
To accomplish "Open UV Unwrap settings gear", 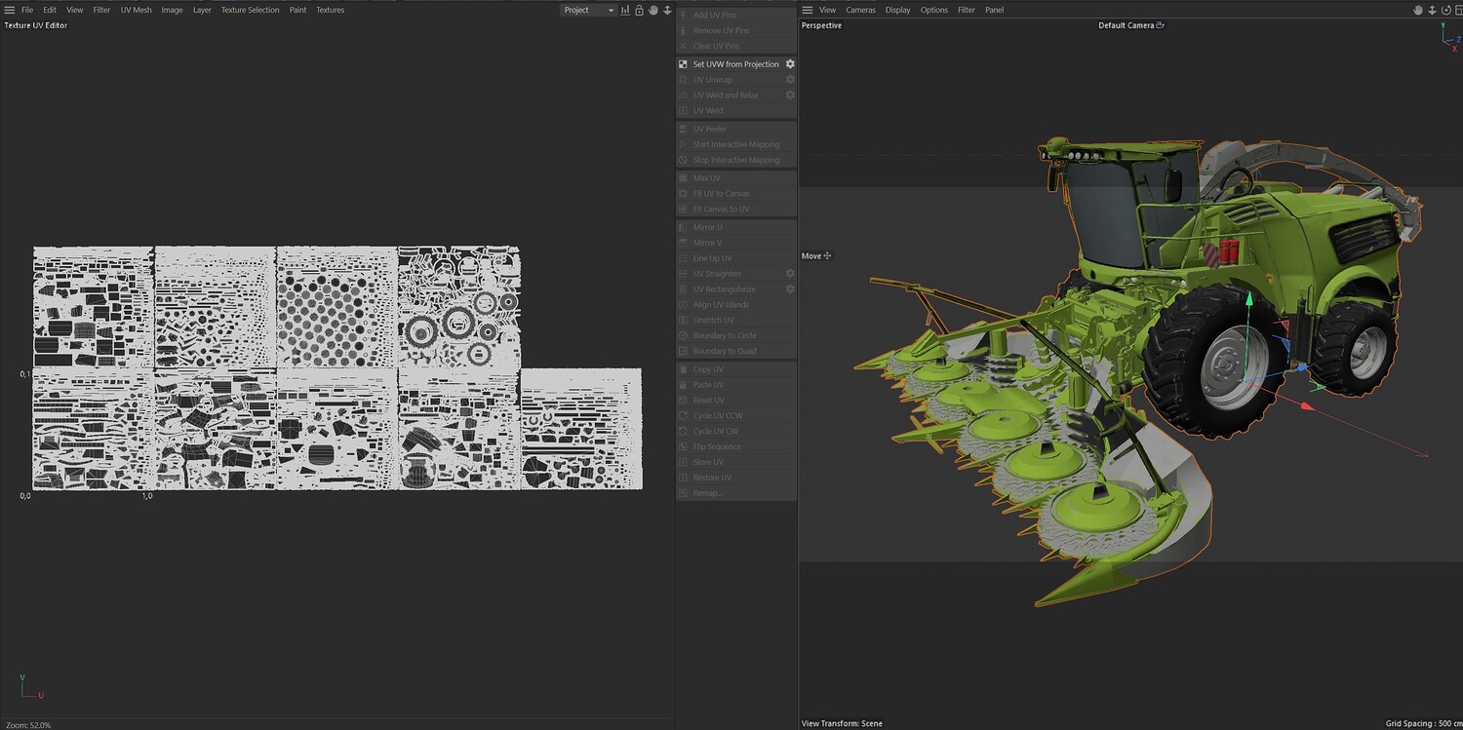I will point(790,80).
